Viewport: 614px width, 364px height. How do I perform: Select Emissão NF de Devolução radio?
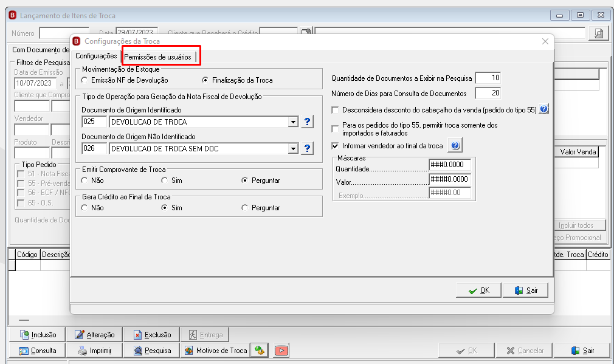85,80
